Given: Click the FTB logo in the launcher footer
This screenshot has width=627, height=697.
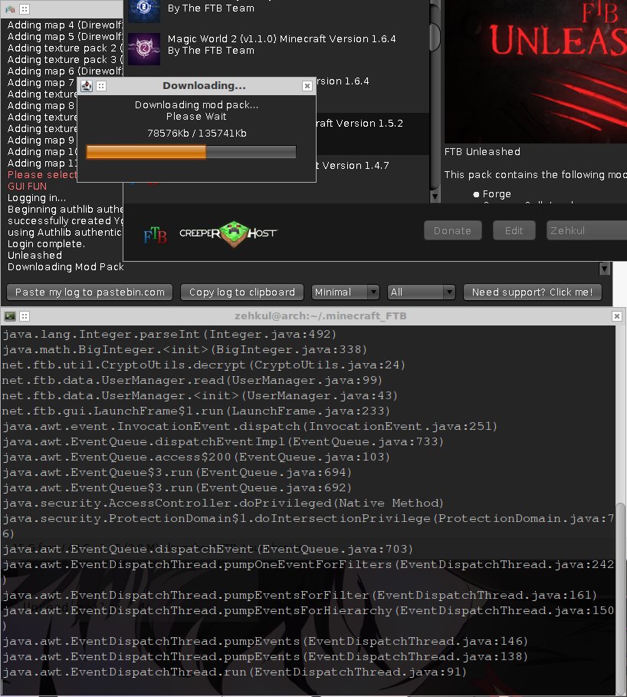Looking at the screenshot, I should click(x=156, y=234).
